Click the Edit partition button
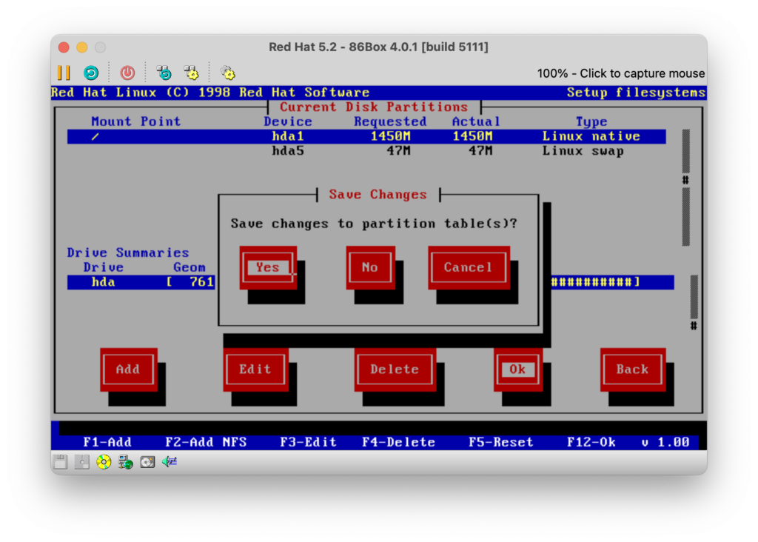 (x=255, y=369)
